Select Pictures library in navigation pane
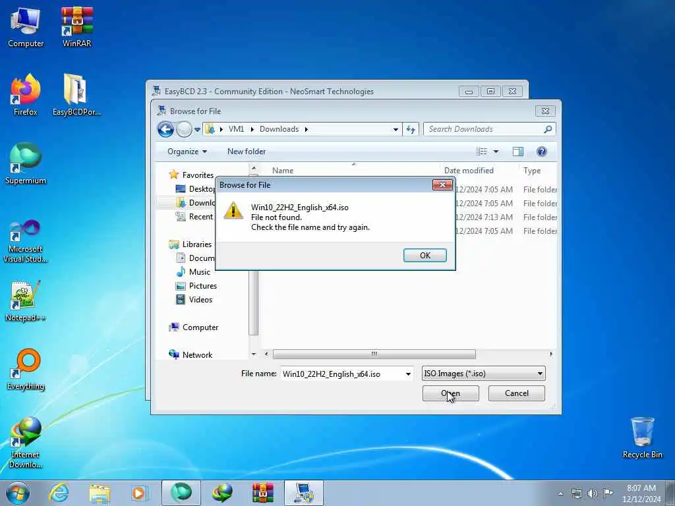 click(196, 286)
